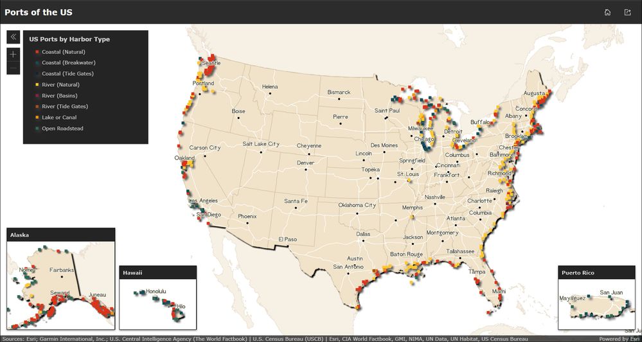Click the Fairbanks label in Alaska inset

tap(62, 270)
